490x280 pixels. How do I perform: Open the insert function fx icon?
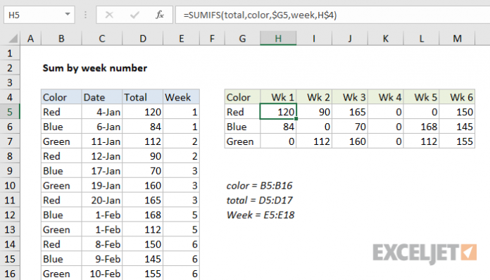[x=160, y=15]
